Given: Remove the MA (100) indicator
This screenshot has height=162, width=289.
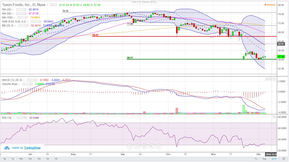Looking at the screenshot, I should [26, 17].
